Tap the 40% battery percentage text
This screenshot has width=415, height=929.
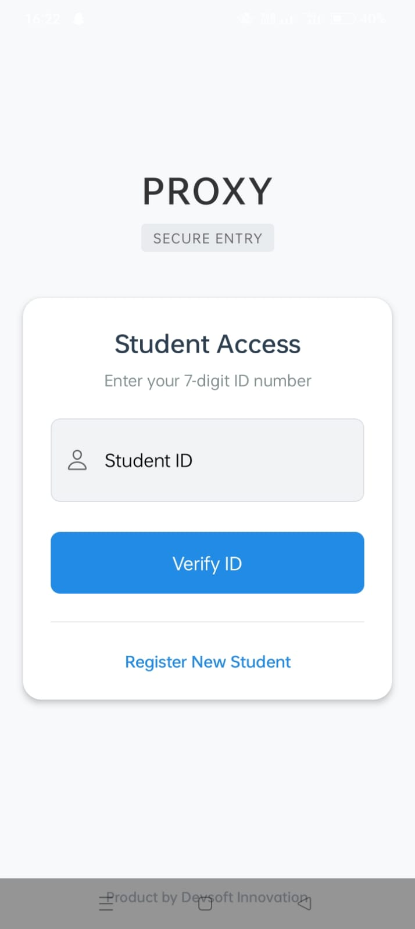[x=373, y=19]
